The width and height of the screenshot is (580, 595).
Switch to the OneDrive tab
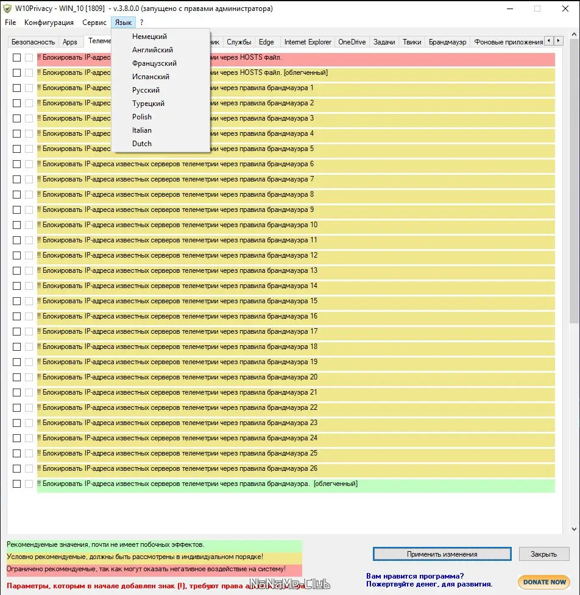coord(352,42)
